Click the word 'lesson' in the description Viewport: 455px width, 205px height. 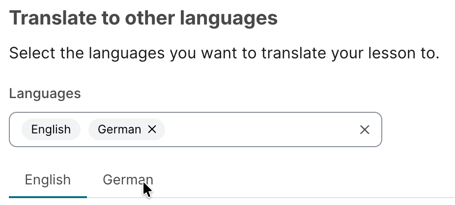[388, 52]
